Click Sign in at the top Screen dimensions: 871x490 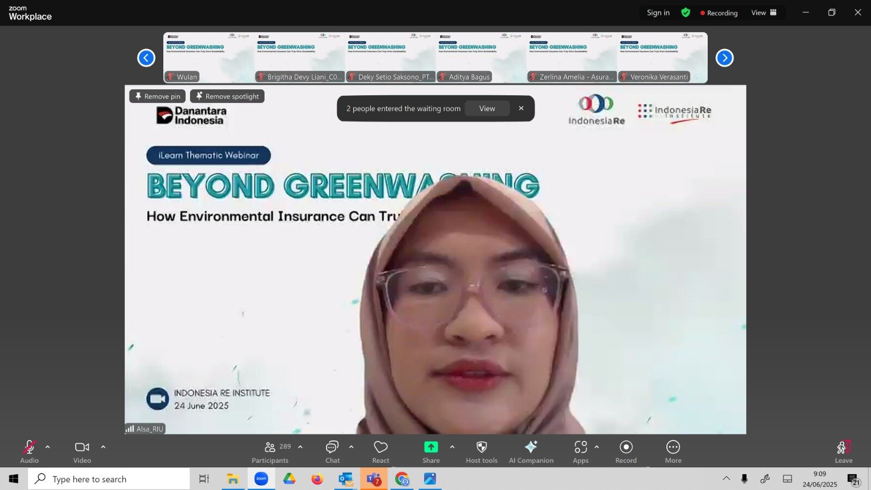(658, 13)
